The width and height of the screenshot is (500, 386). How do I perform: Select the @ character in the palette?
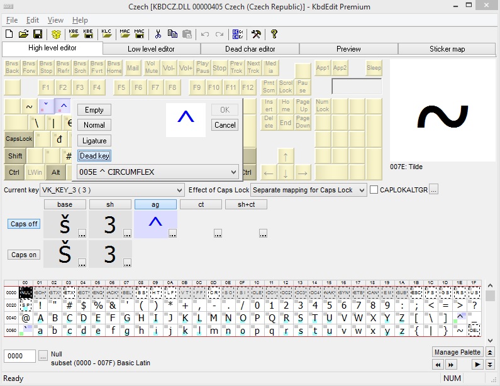point(26,317)
